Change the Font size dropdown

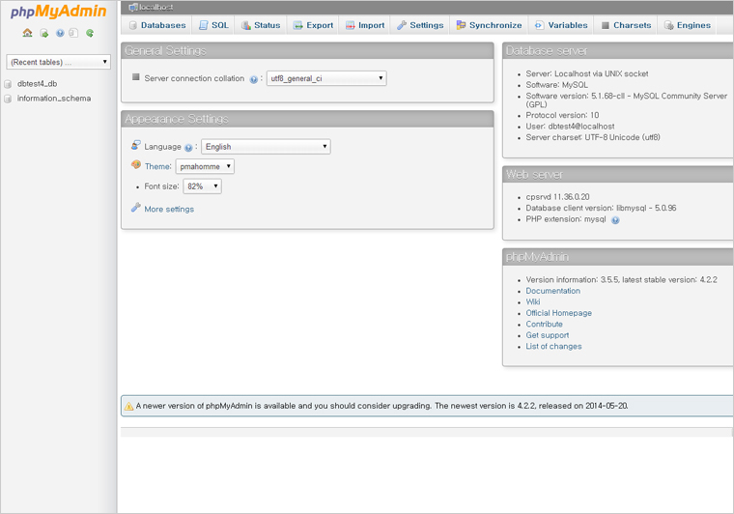(x=202, y=186)
